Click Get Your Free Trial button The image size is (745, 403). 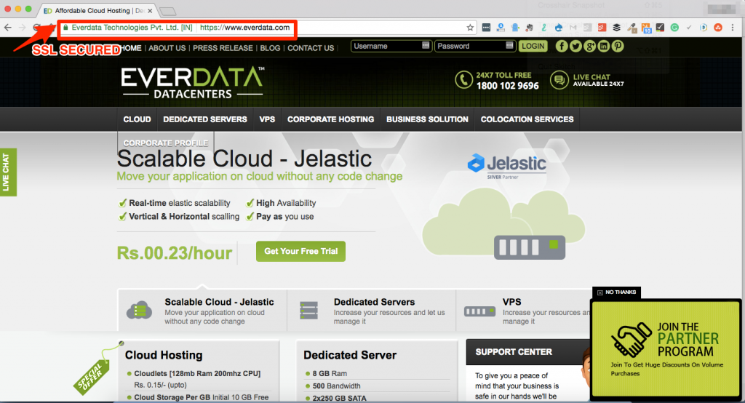pyautogui.click(x=300, y=252)
